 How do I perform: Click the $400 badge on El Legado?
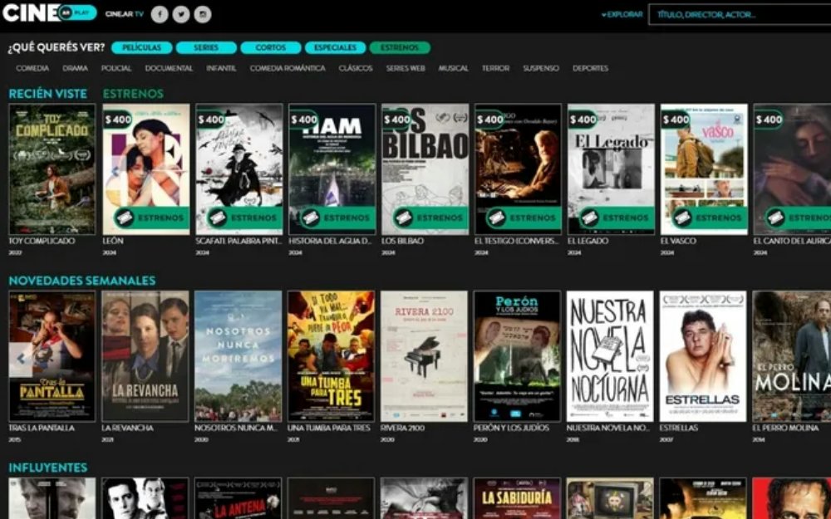coord(583,120)
